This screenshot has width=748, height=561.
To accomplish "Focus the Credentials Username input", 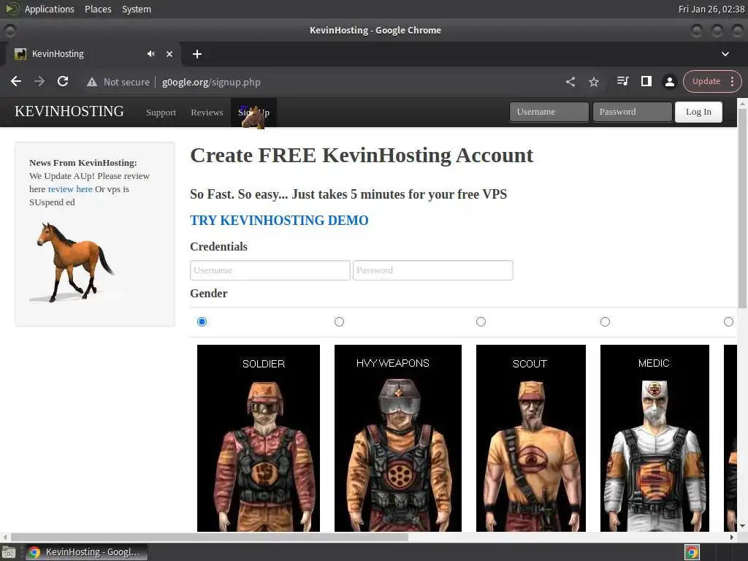I will [270, 270].
